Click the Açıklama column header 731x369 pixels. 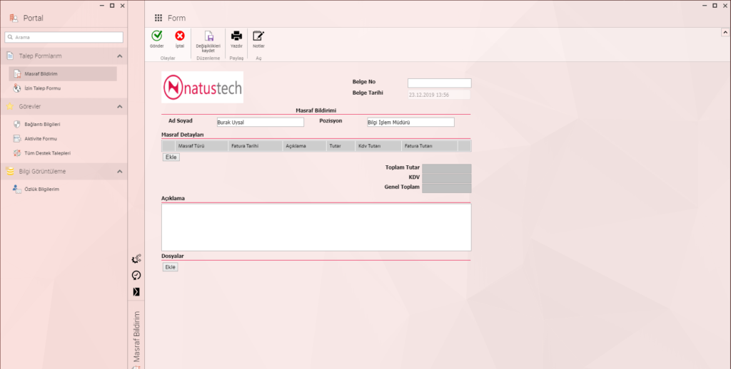(304, 146)
